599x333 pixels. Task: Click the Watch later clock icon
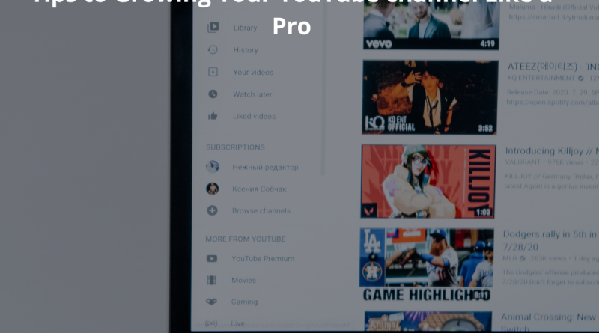(213, 94)
